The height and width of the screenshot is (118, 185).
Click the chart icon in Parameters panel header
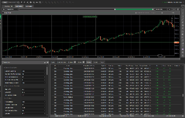tap(45, 62)
